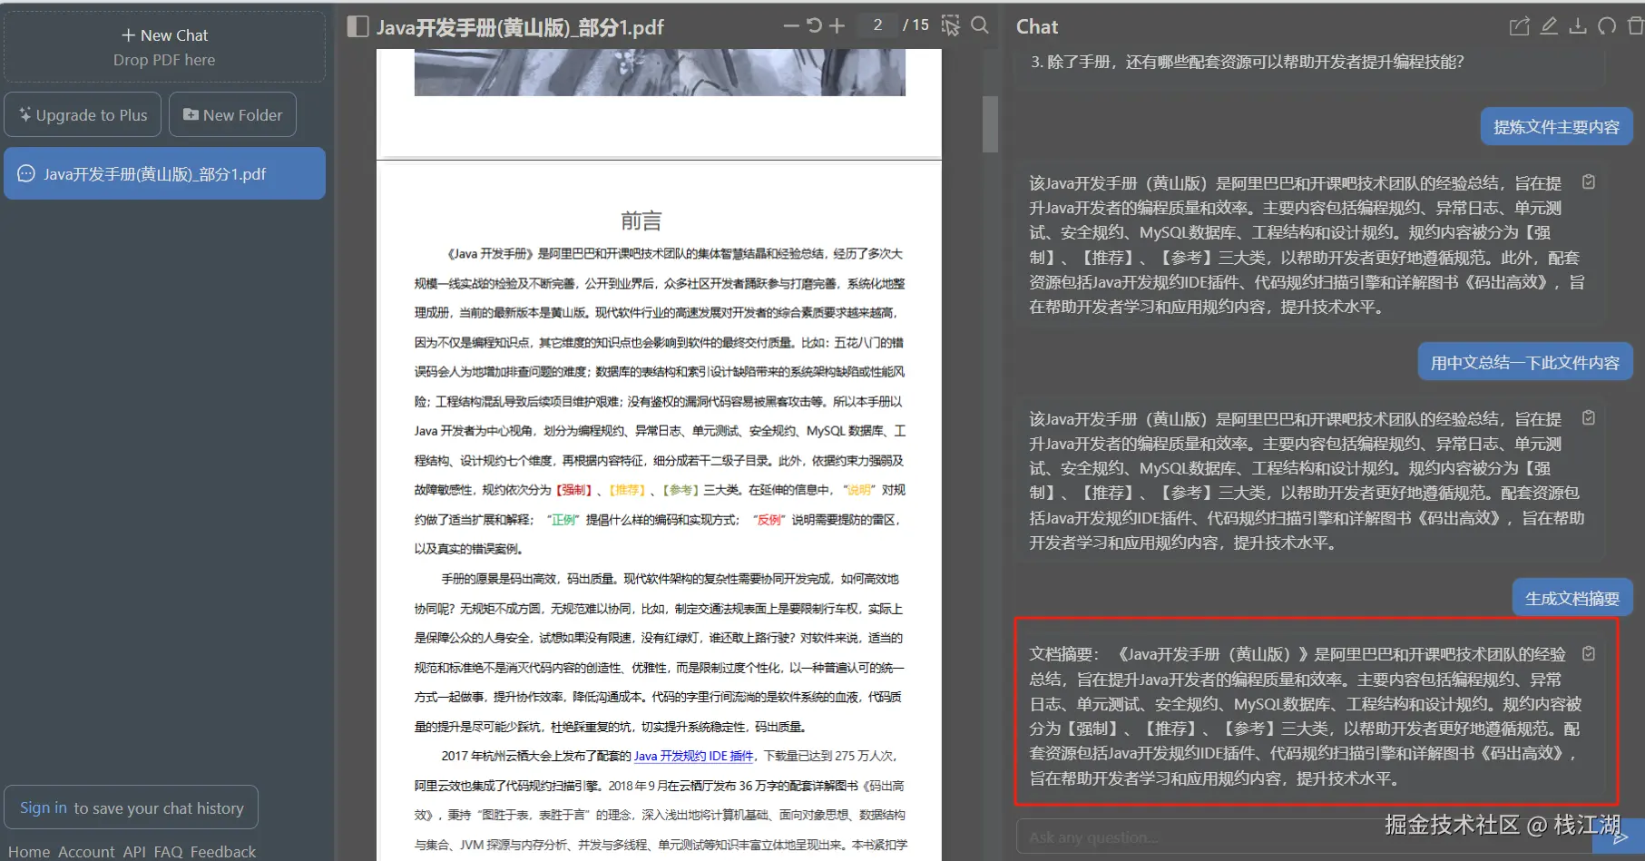Click the 提炼文件主要内容 message bubble

1556,127
